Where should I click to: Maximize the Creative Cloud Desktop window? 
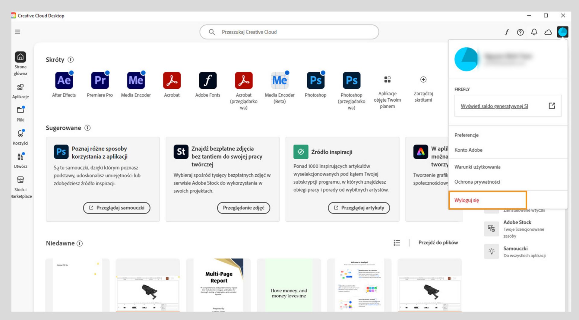click(546, 16)
